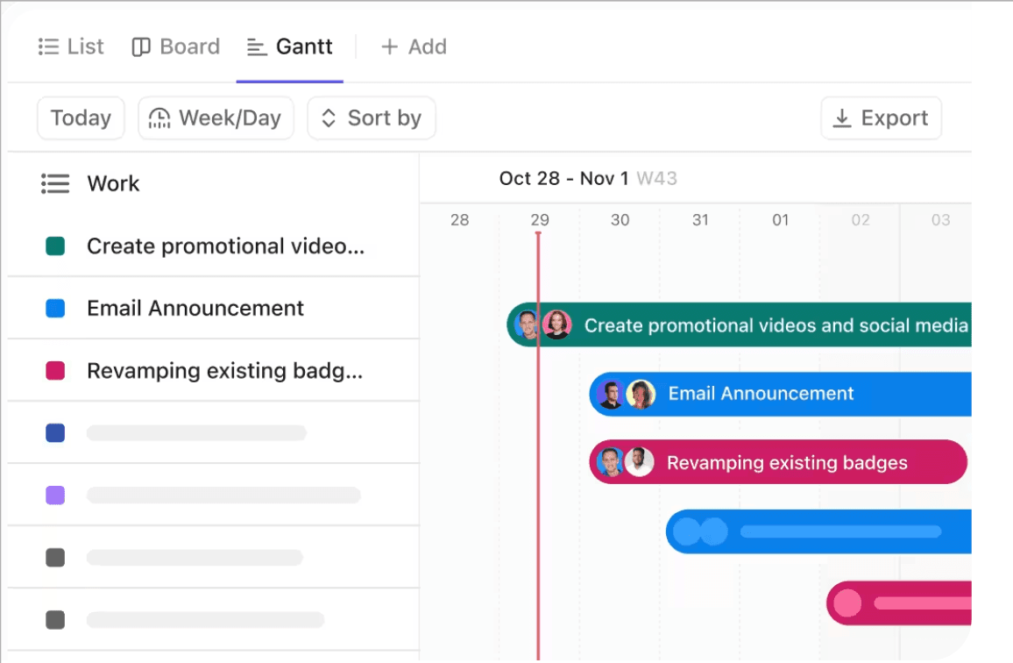1013x663 pixels.
Task: Click the Add view button
Action: click(414, 46)
